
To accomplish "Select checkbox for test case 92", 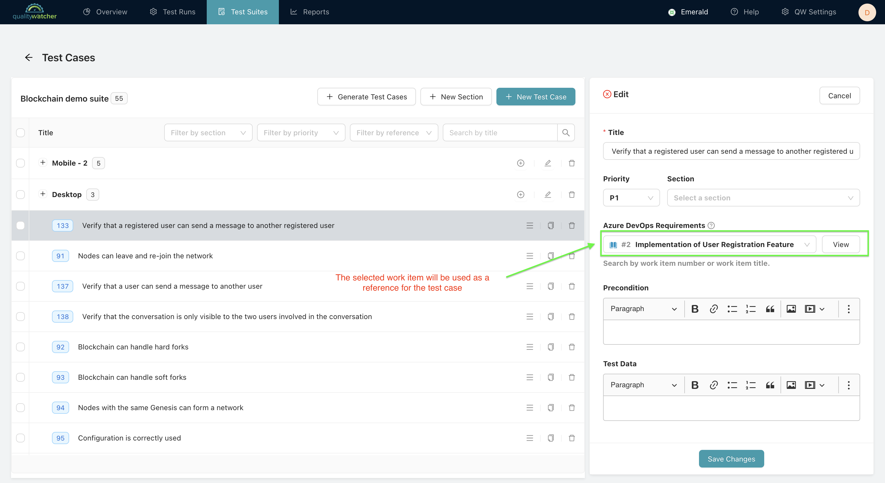I will click(x=21, y=347).
